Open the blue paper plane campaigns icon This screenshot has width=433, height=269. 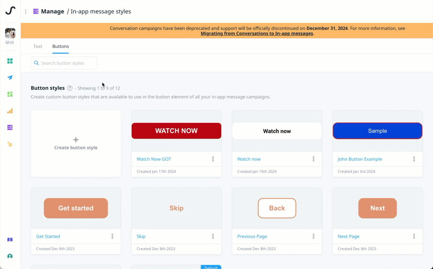10,78
